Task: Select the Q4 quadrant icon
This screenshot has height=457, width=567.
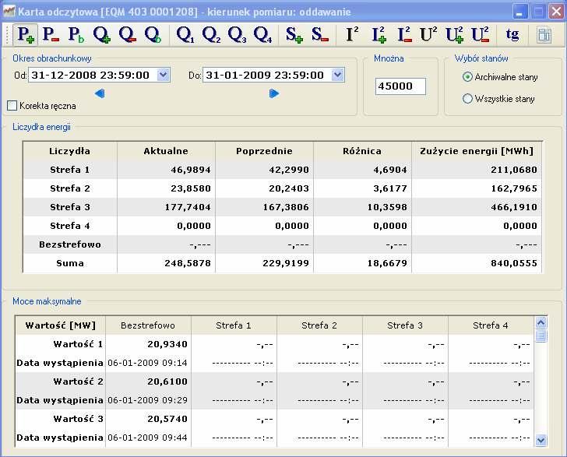Action: 262,35
